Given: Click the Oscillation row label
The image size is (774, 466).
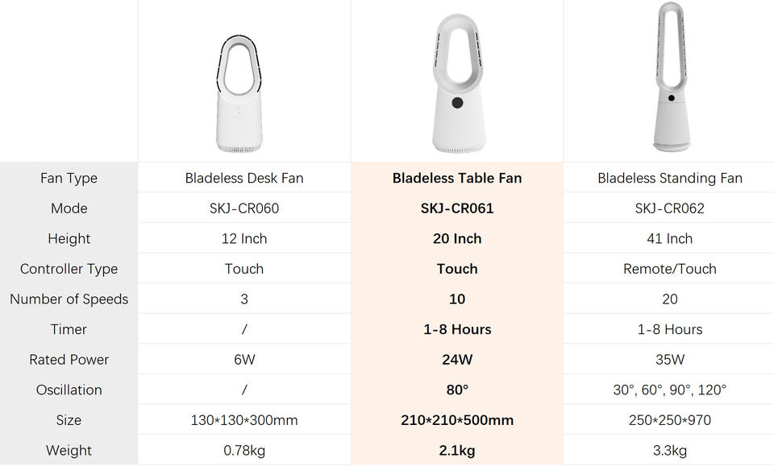Looking at the screenshot, I should tap(69, 390).
